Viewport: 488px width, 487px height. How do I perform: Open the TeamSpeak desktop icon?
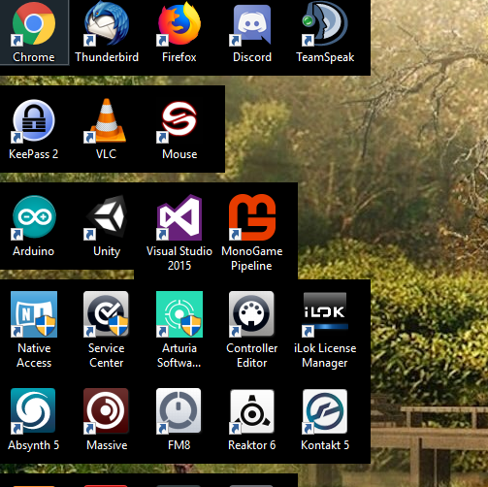[325, 23]
